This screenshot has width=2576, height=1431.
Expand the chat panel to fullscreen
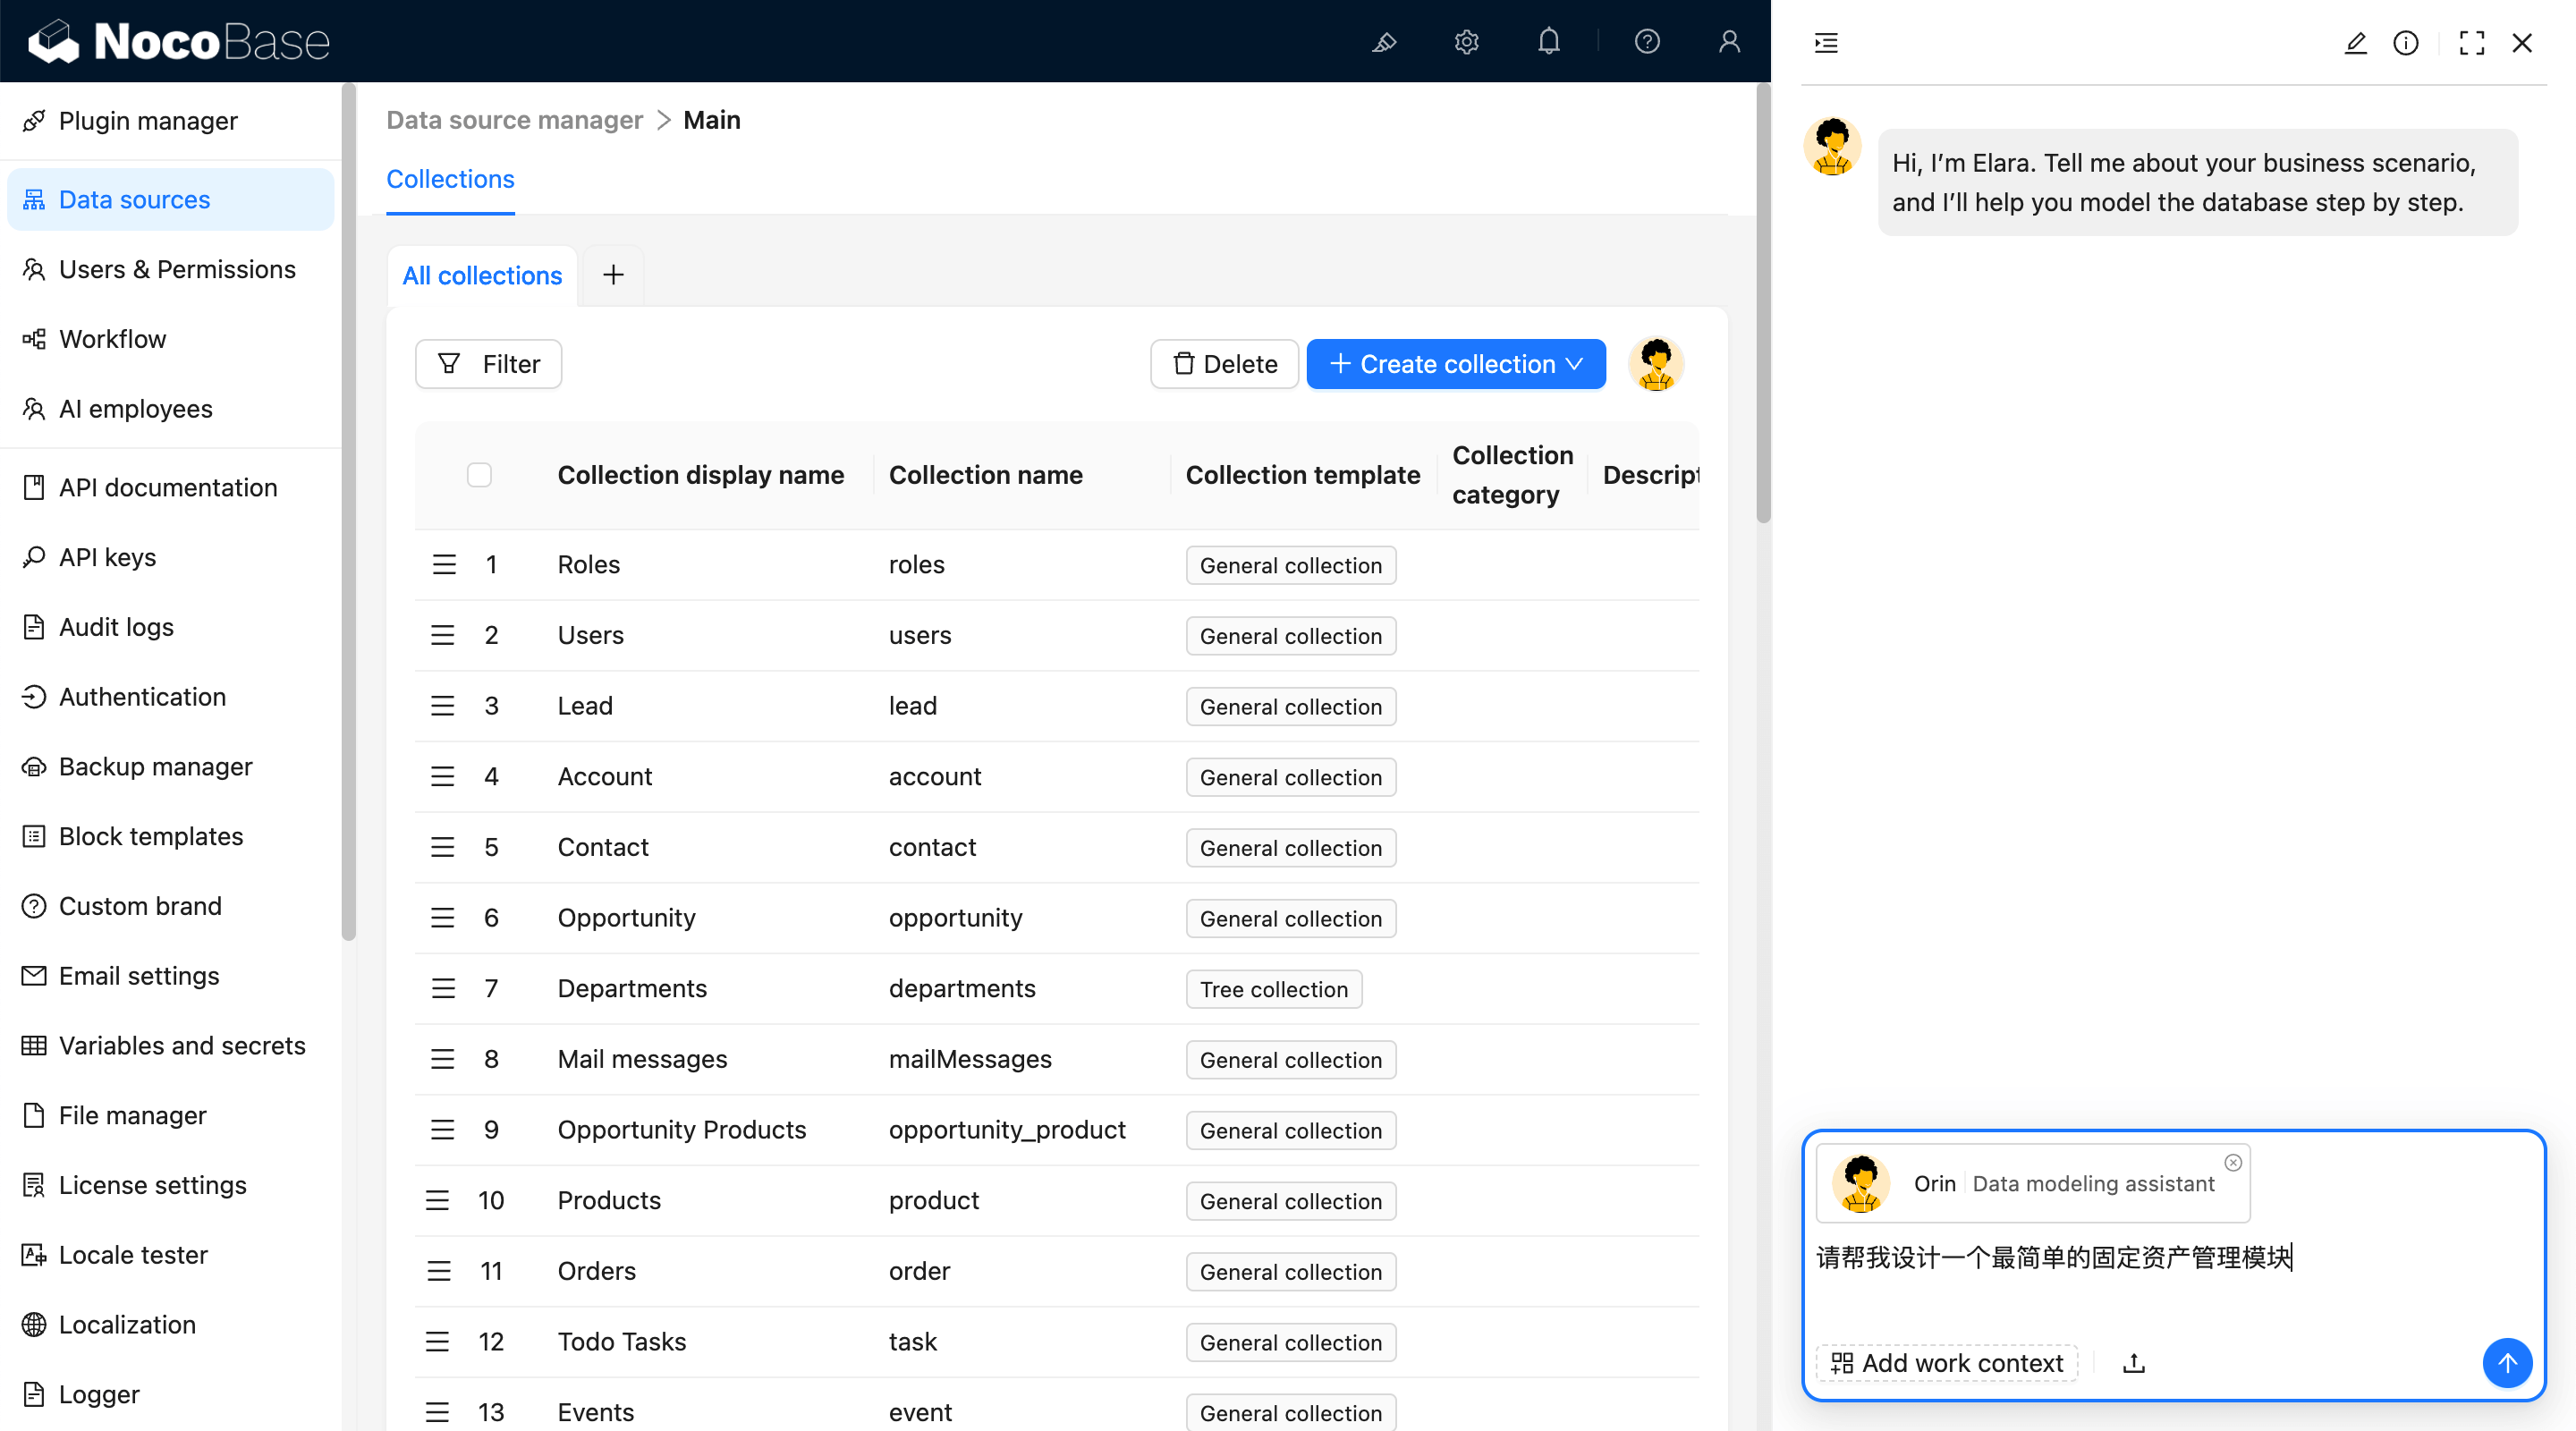[x=2471, y=42]
